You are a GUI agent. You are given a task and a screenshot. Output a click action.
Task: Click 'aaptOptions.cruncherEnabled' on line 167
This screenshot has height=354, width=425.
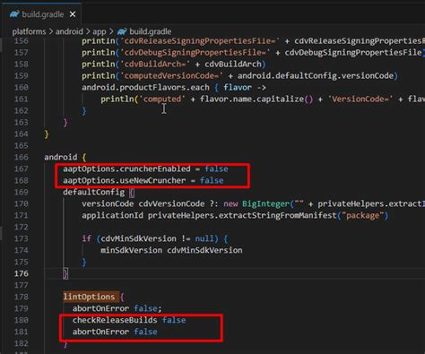coord(126,168)
